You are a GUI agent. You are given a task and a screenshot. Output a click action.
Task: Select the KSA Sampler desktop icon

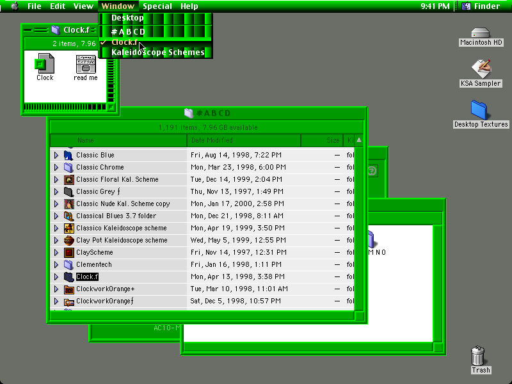(481, 68)
